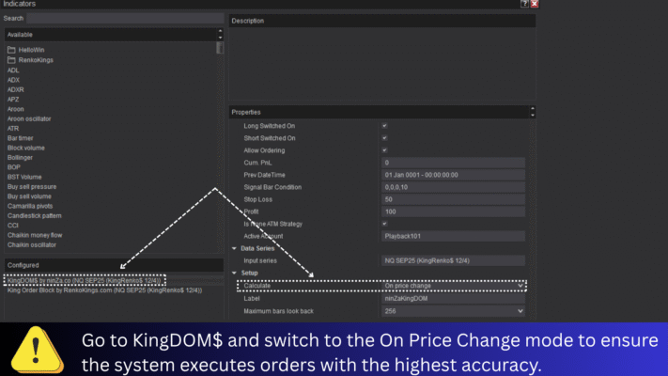The height and width of the screenshot is (376, 668).
Task: Click the Available list scrollbar
Action: 220,141
